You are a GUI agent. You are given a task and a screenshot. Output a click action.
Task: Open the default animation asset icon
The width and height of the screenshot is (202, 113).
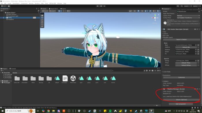(57, 78)
